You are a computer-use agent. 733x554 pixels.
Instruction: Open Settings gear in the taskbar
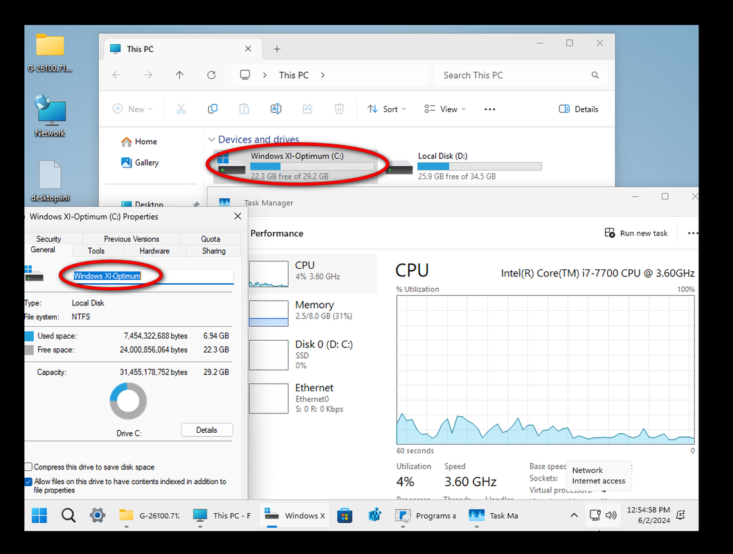pyautogui.click(x=97, y=515)
